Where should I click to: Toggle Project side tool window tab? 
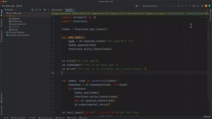1,13
